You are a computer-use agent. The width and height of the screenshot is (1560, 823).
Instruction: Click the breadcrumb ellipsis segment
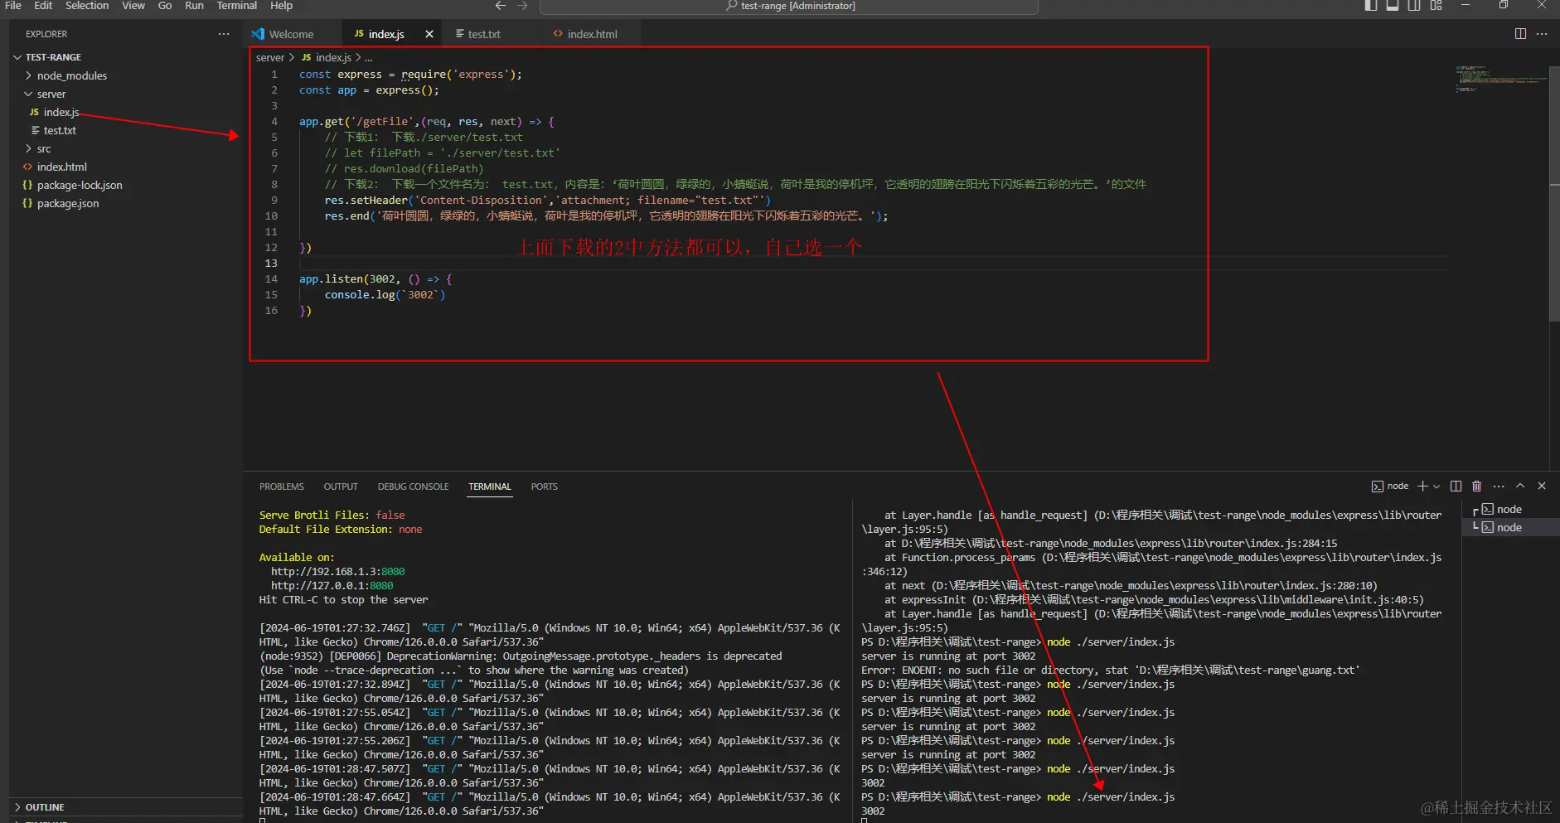pyautogui.click(x=368, y=57)
